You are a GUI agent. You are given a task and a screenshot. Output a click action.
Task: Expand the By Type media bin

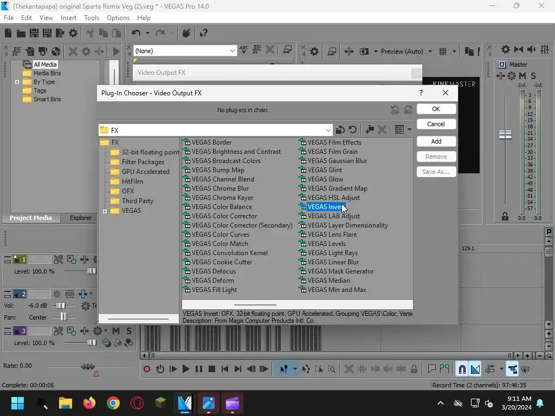coord(17,82)
